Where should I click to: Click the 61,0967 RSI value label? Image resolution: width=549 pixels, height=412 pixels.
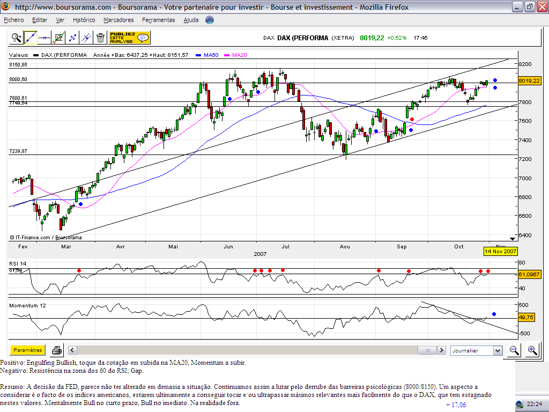529,274
